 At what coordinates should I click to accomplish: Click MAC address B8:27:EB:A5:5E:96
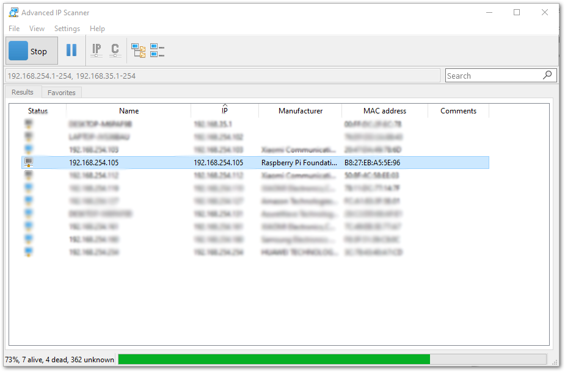point(372,163)
